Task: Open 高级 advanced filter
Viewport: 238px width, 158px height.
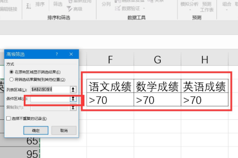Action: [75, 9]
